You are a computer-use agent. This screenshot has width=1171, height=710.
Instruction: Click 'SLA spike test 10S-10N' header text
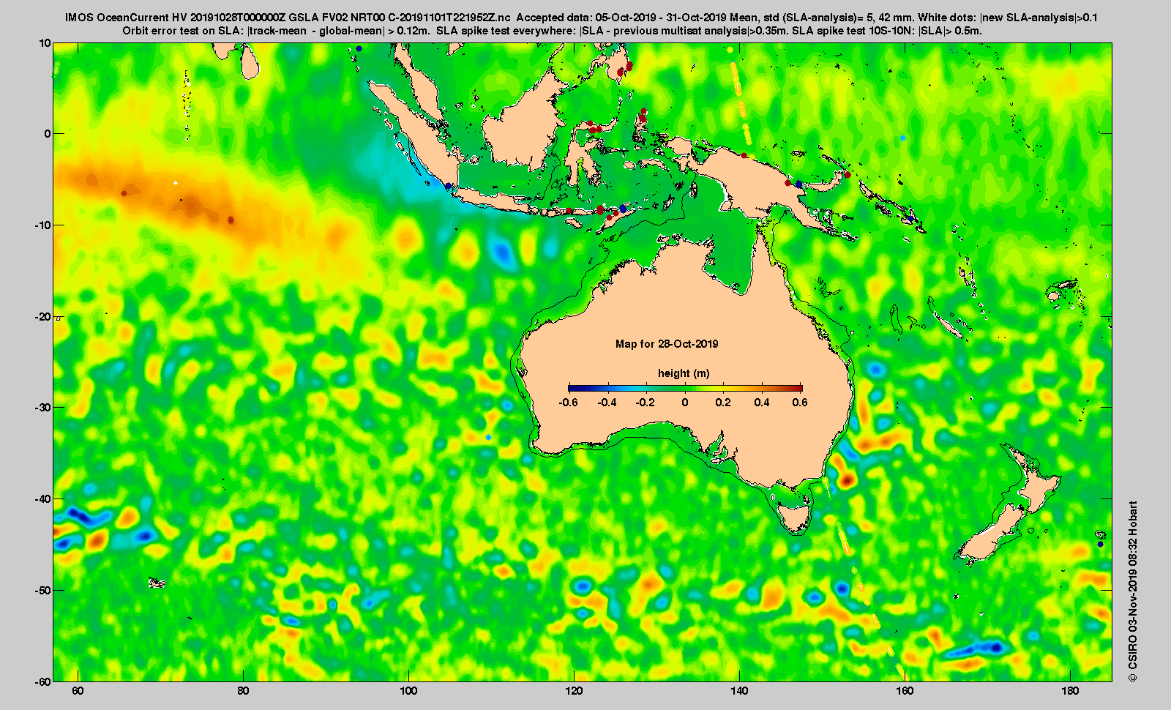tap(853, 31)
